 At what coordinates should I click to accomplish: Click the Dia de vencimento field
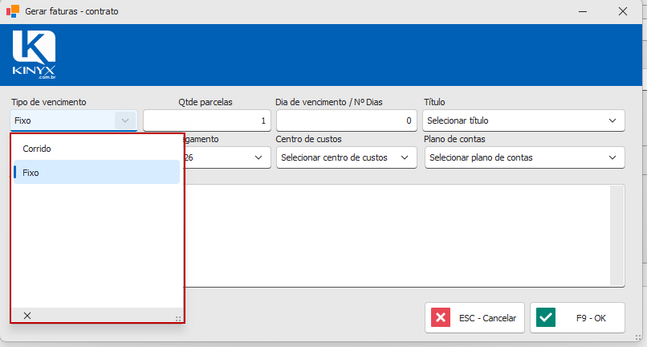coord(346,120)
